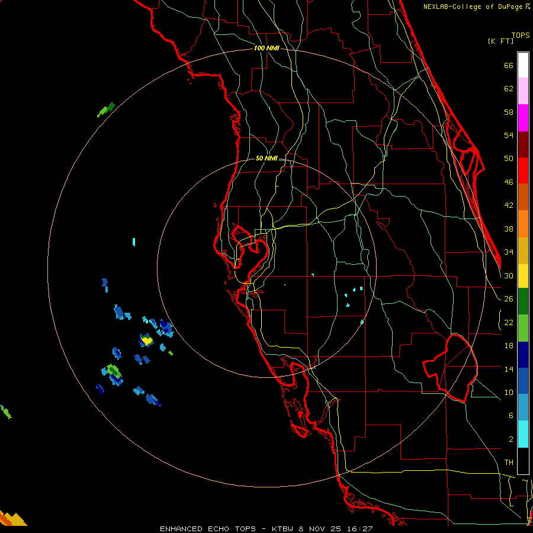Click the 30 value on the scale
The image size is (533, 533).
point(509,275)
